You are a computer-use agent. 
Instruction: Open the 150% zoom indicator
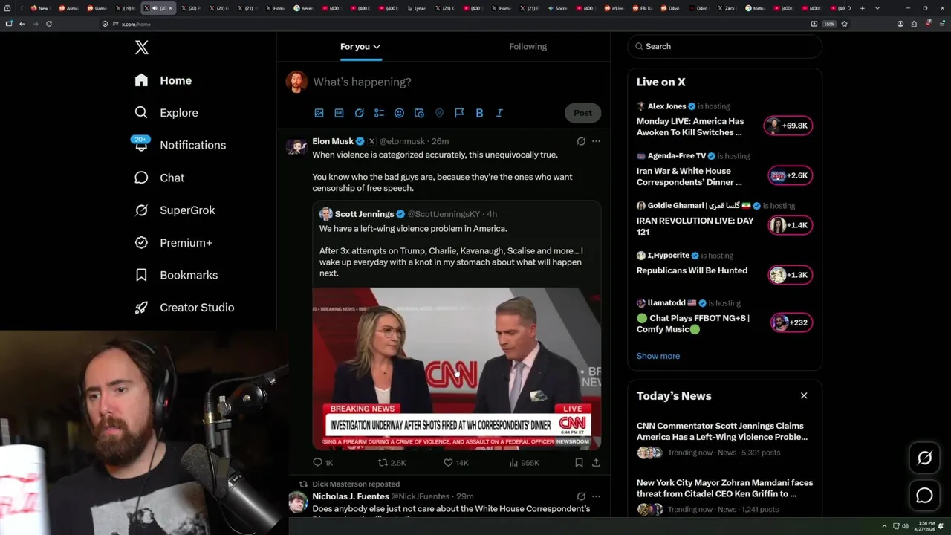point(829,24)
